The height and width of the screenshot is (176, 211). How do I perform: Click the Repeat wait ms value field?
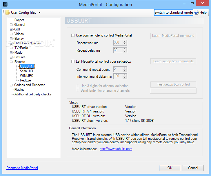pyautogui.click(x=118, y=43)
